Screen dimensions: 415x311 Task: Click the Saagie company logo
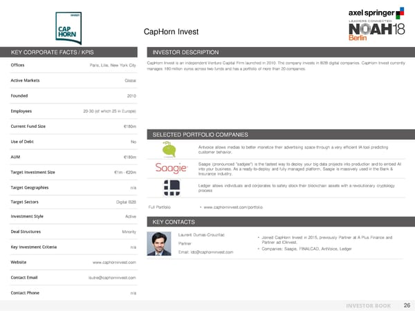pos(170,169)
